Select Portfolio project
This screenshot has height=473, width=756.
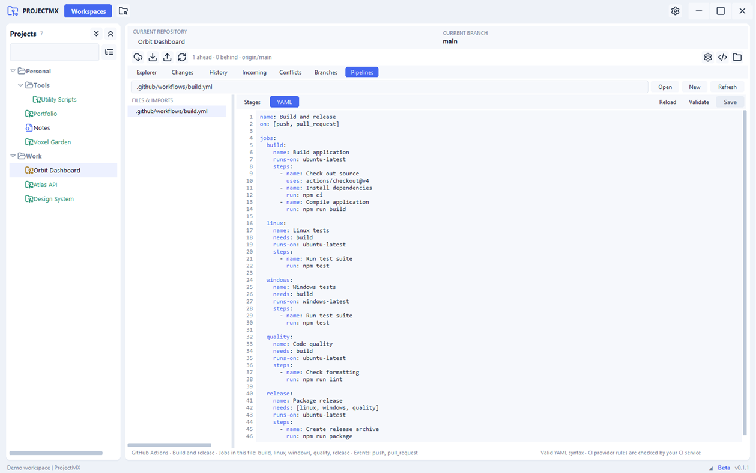(46, 114)
